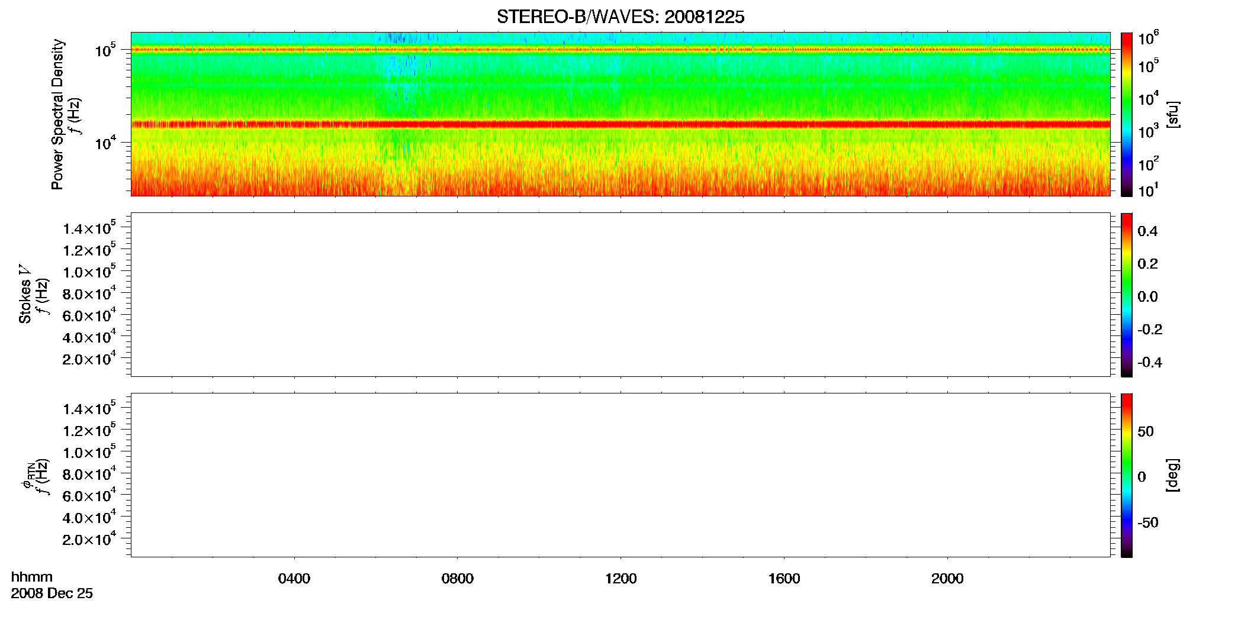Click the red band near 10^4 Hz
The height and width of the screenshot is (639, 1241).
[620, 124]
